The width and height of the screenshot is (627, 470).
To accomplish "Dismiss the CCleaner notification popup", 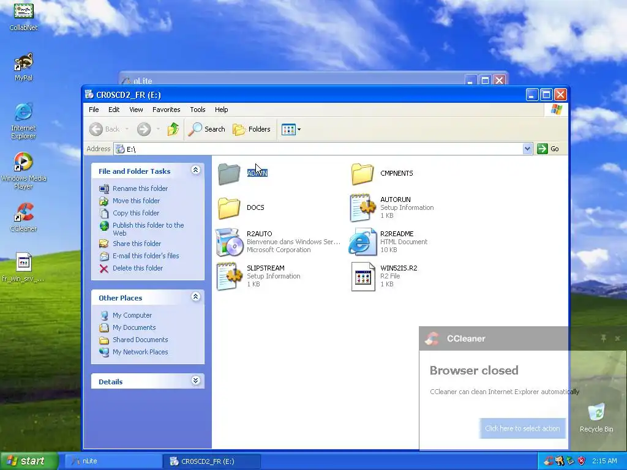I will (x=617, y=338).
